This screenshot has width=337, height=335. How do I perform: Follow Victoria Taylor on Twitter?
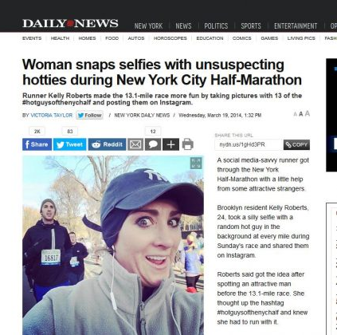point(90,115)
